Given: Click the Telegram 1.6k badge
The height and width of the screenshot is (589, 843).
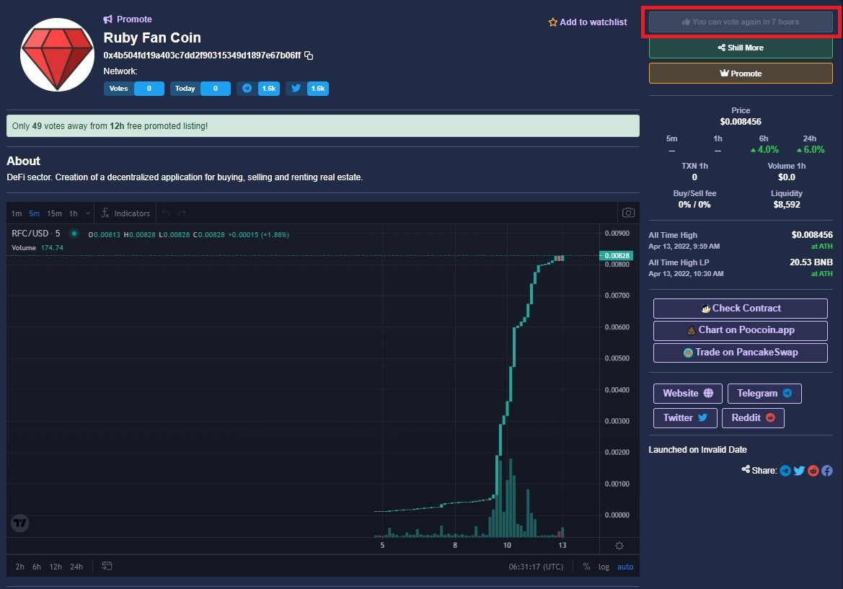Looking at the screenshot, I should click(258, 89).
